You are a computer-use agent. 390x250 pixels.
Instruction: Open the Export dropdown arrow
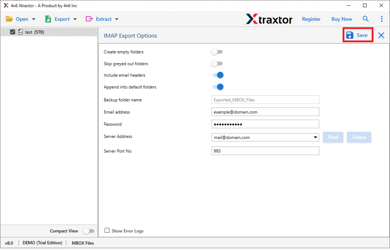click(75, 19)
